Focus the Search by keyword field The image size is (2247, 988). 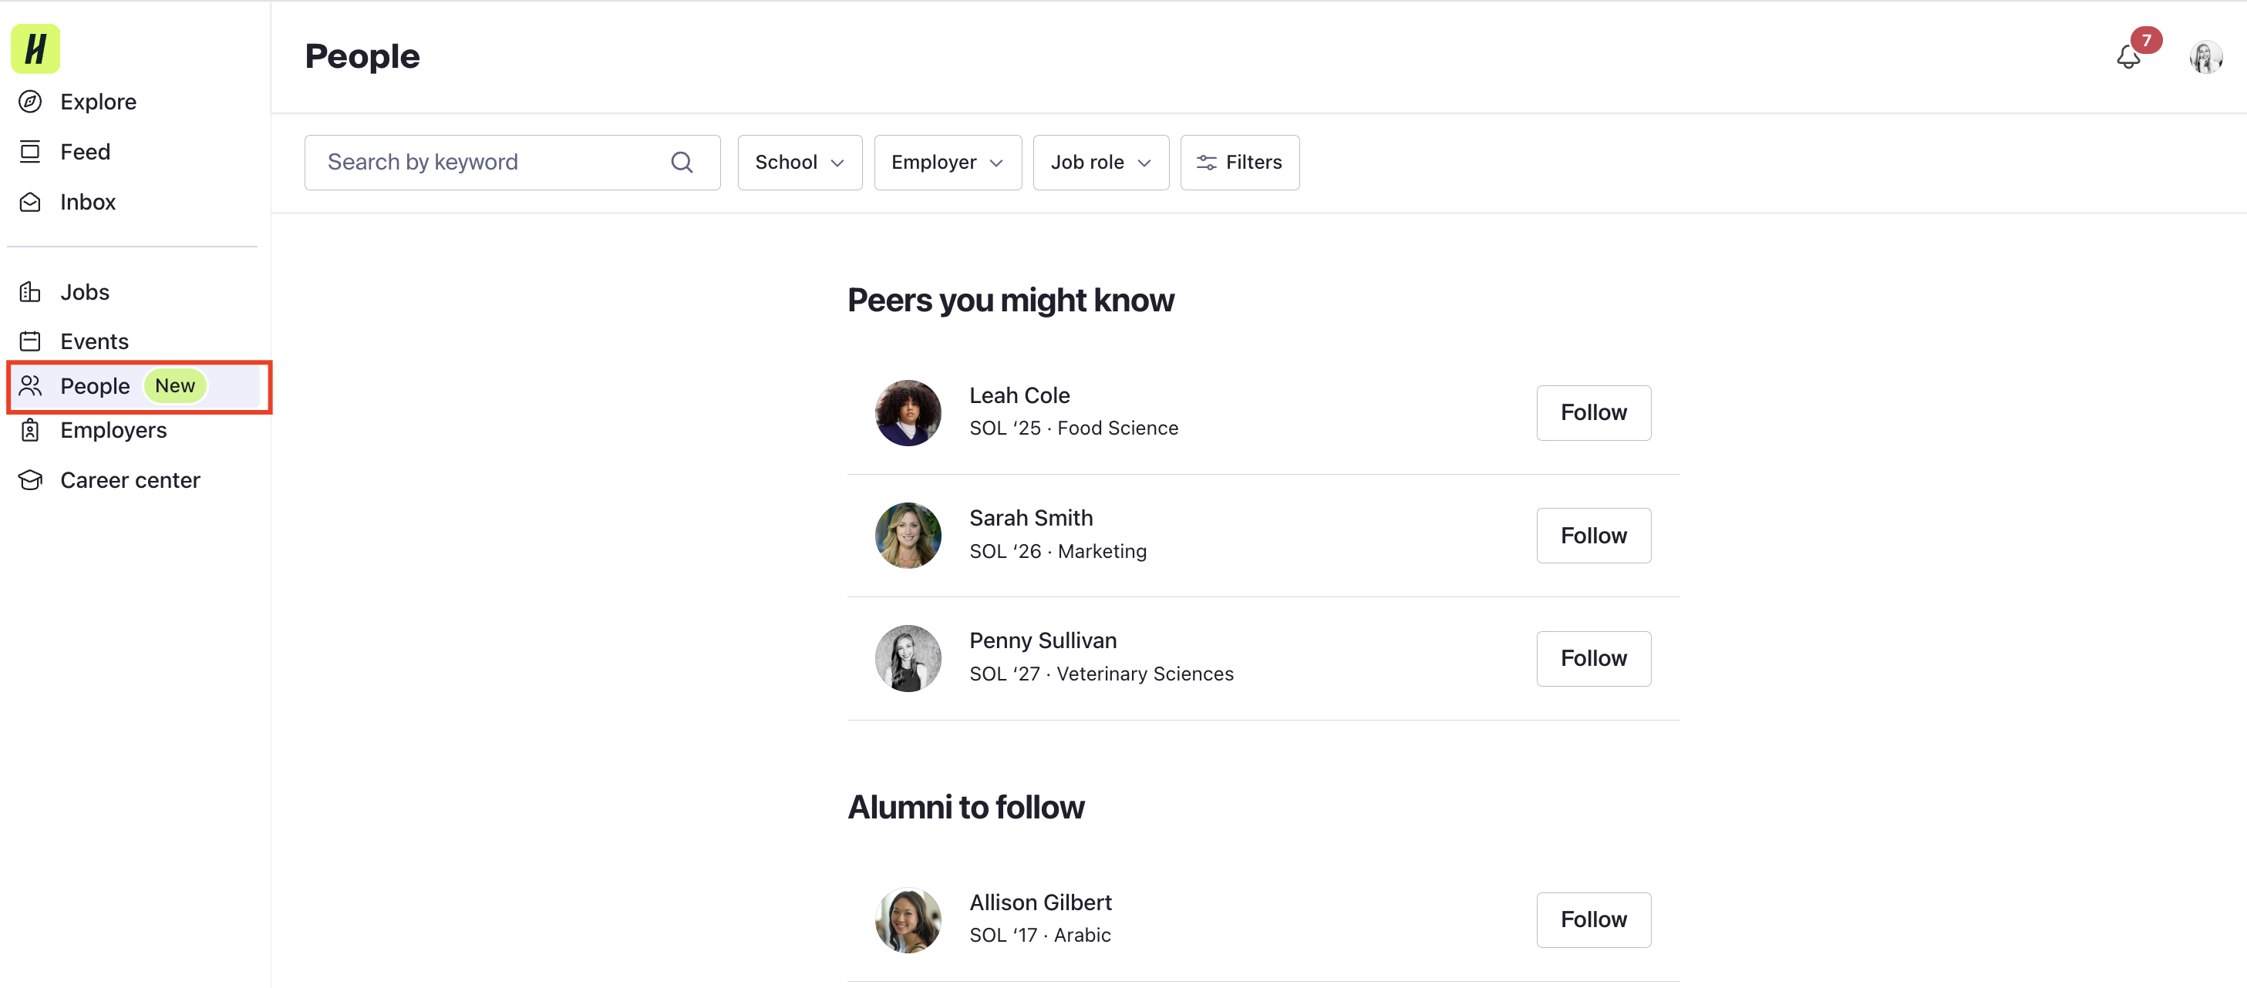488,162
